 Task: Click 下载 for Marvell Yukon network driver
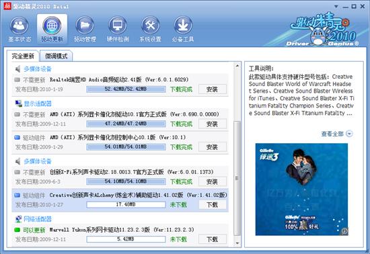click(x=212, y=239)
